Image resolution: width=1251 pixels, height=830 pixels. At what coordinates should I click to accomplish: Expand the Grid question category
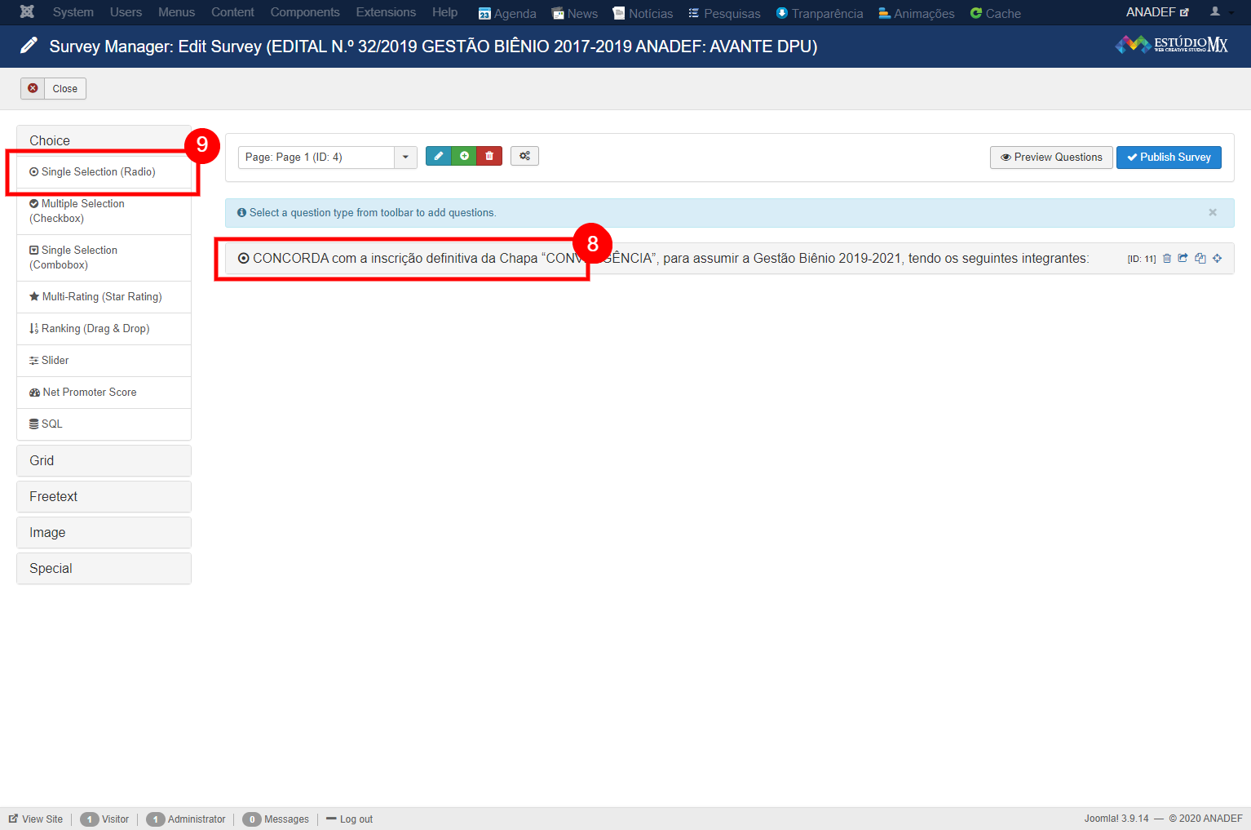104,460
